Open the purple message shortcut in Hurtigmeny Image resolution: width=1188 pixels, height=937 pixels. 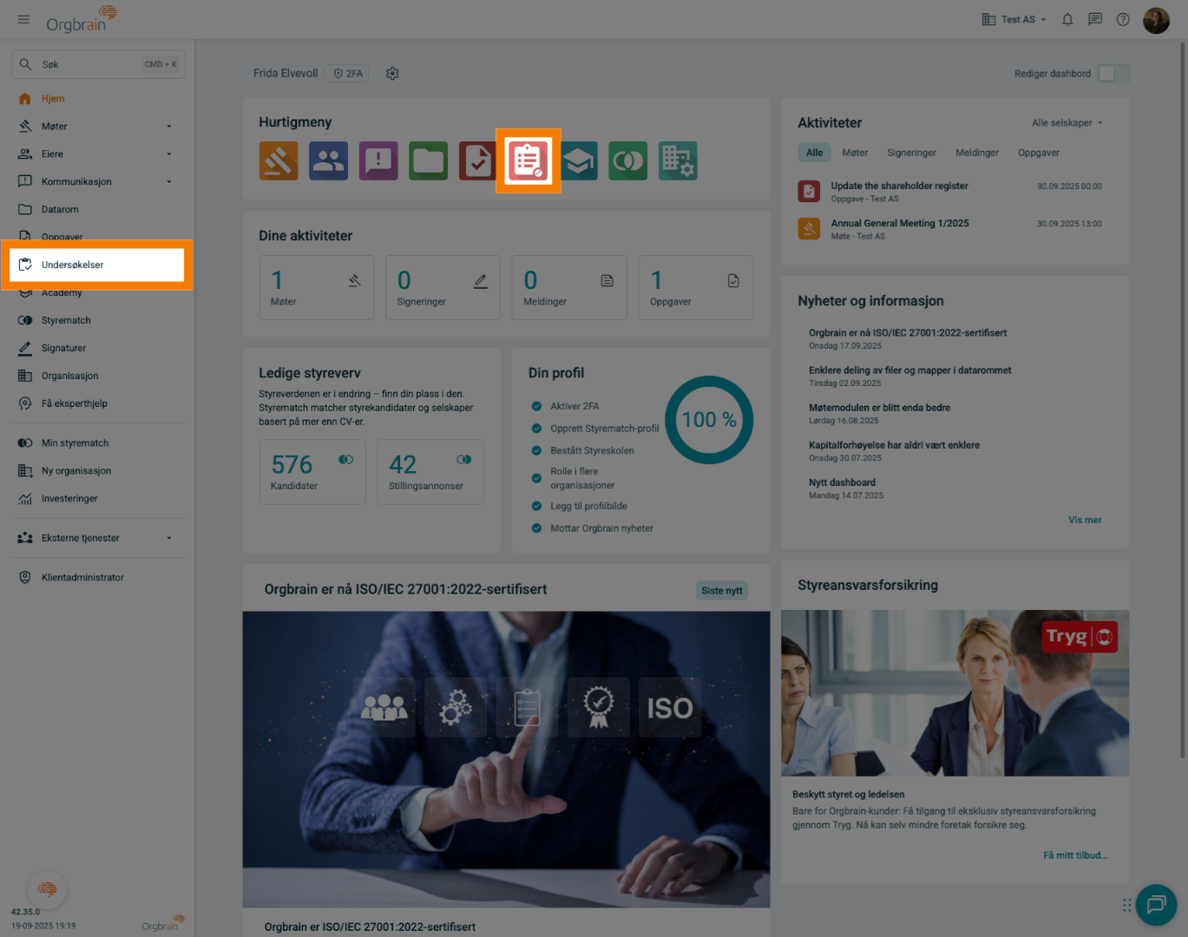click(x=378, y=161)
